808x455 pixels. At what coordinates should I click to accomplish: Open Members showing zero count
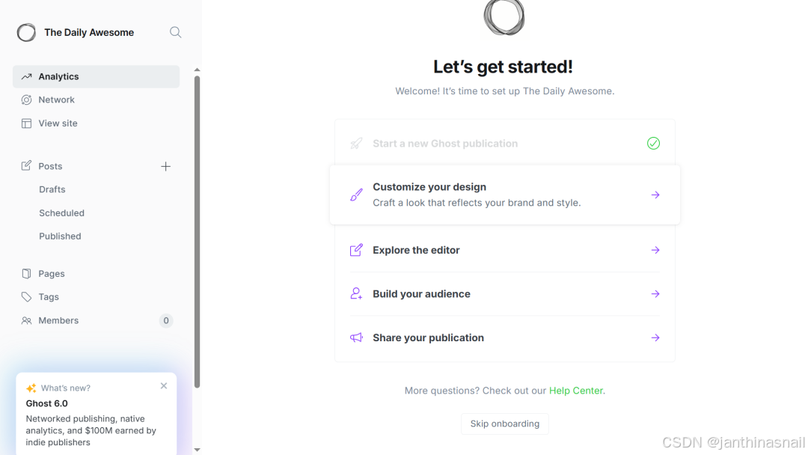97,320
